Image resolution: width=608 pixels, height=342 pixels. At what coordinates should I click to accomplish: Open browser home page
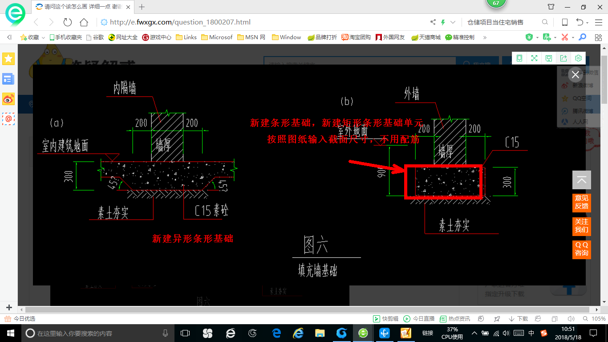click(84, 22)
